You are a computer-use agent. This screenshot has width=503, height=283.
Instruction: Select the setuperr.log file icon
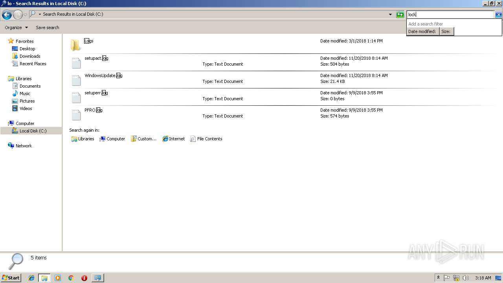pyautogui.click(x=76, y=97)
